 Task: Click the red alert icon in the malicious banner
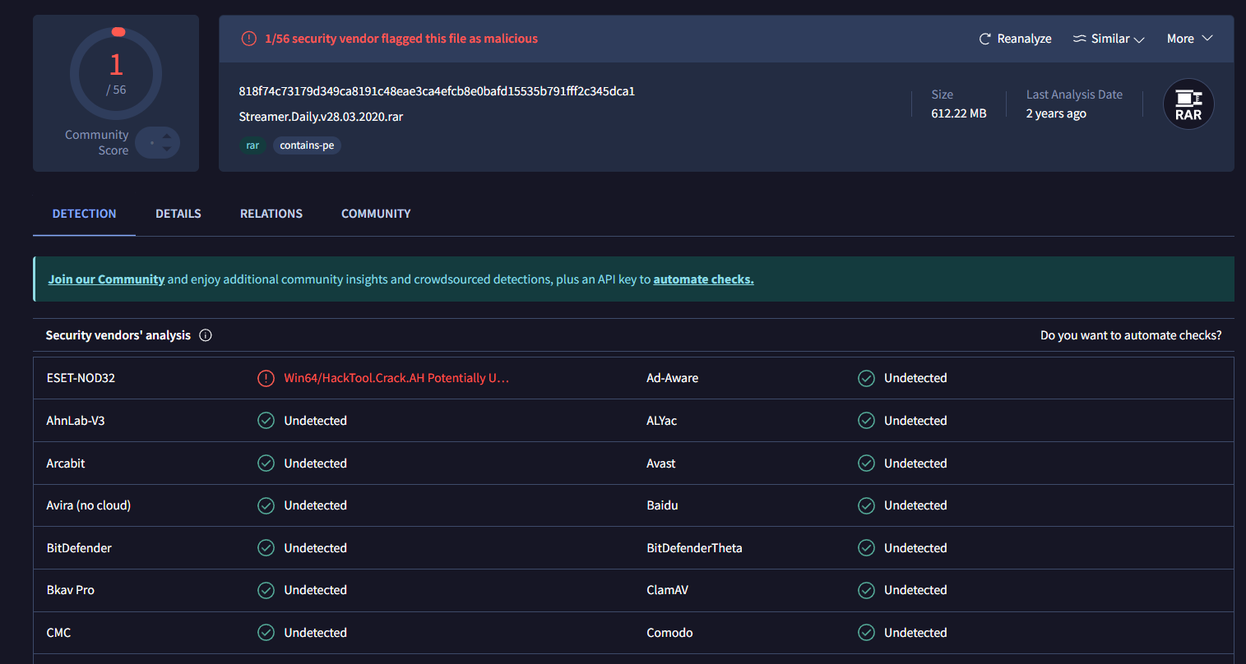248,39
